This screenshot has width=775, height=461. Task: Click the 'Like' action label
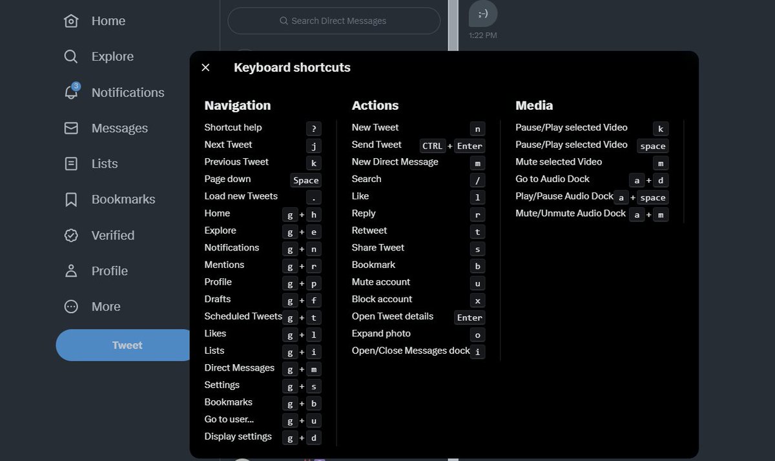pos(360,196)
